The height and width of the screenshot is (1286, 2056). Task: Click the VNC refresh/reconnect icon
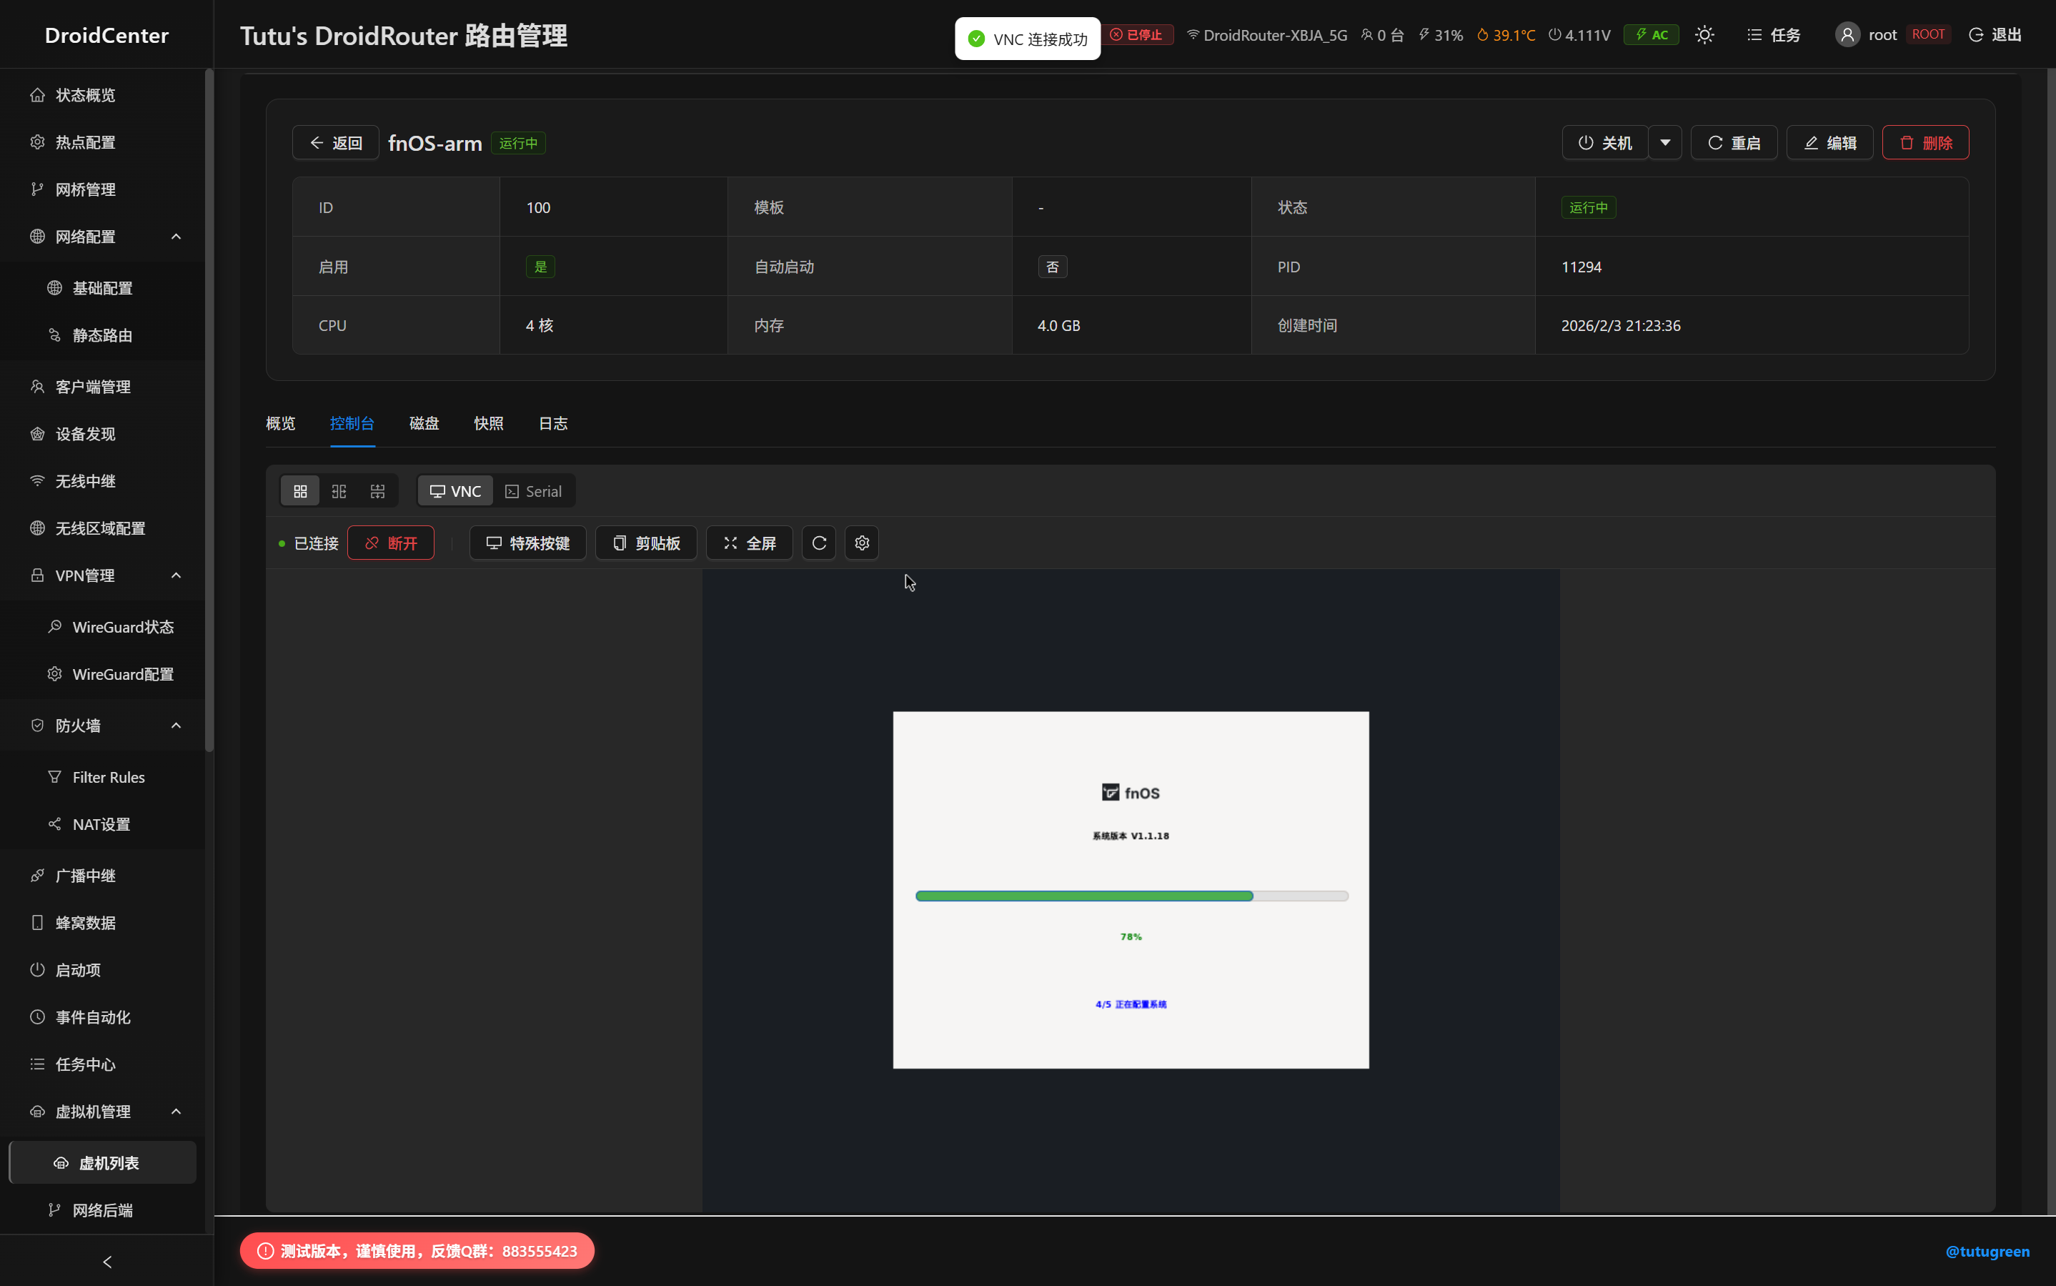point(819,543)
